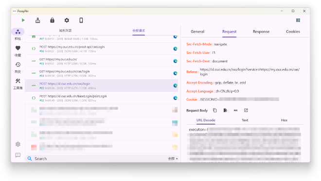Open the General tab
The height and width of the screenshot is (181, 321).
coord(197,32)
